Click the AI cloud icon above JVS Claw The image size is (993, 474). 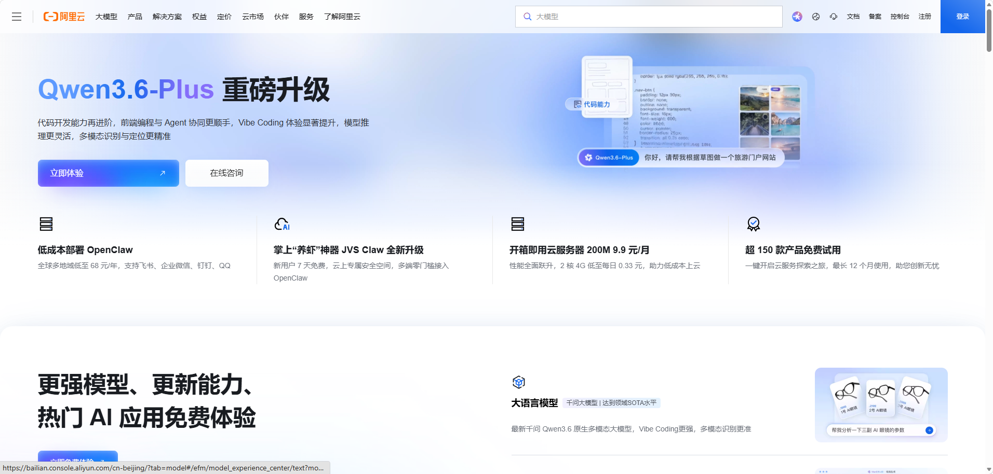click(282, 224)
